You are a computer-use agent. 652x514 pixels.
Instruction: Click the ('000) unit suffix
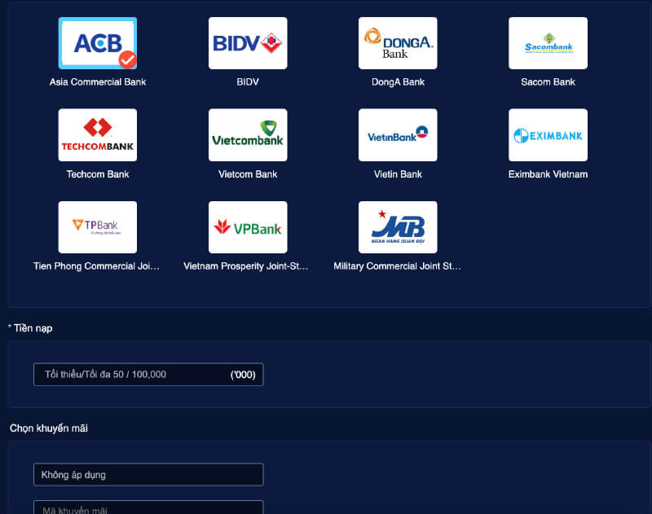(x=243, y=375)
